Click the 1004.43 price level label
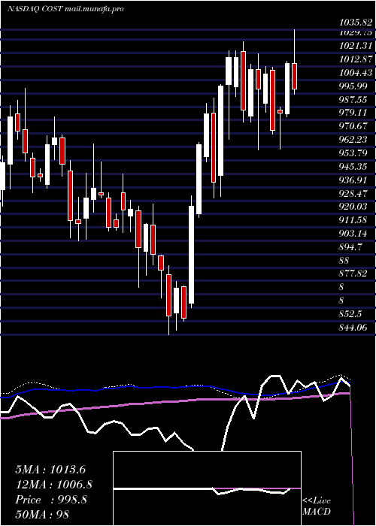This screenshot has width=376, height=526. tap(355, 72)
